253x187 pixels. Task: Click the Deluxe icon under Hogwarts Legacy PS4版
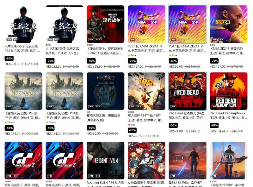click(x=47, y=122)
